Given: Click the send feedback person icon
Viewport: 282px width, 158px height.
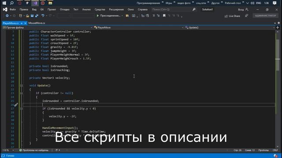Looking at the screenshot, I should (246, 16).
